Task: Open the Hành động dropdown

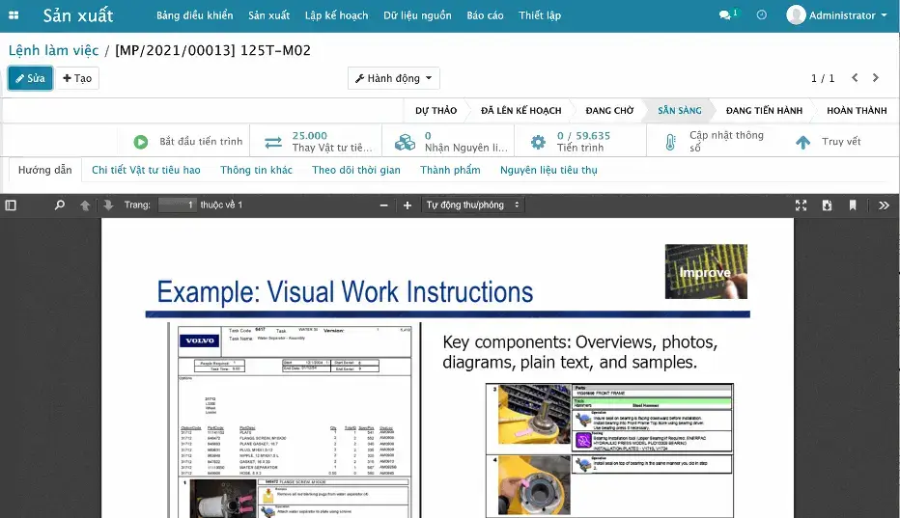Action: [393, 78]
